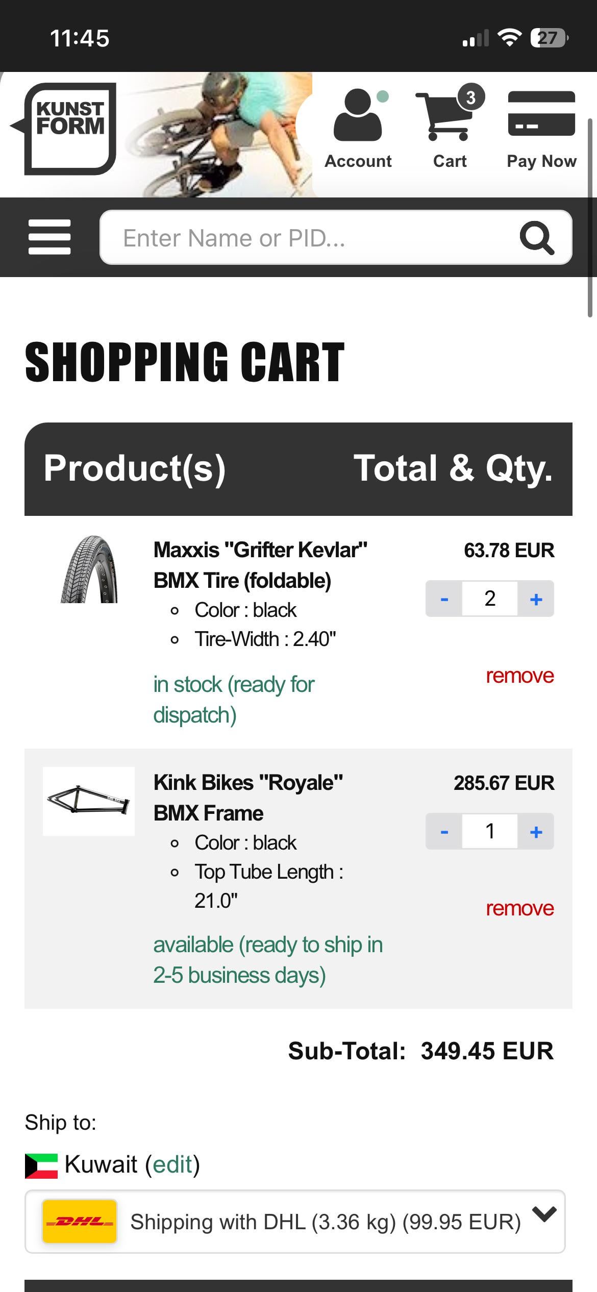
Task: Click the Maxxis tire quantity field
Action: click(490, 599)
